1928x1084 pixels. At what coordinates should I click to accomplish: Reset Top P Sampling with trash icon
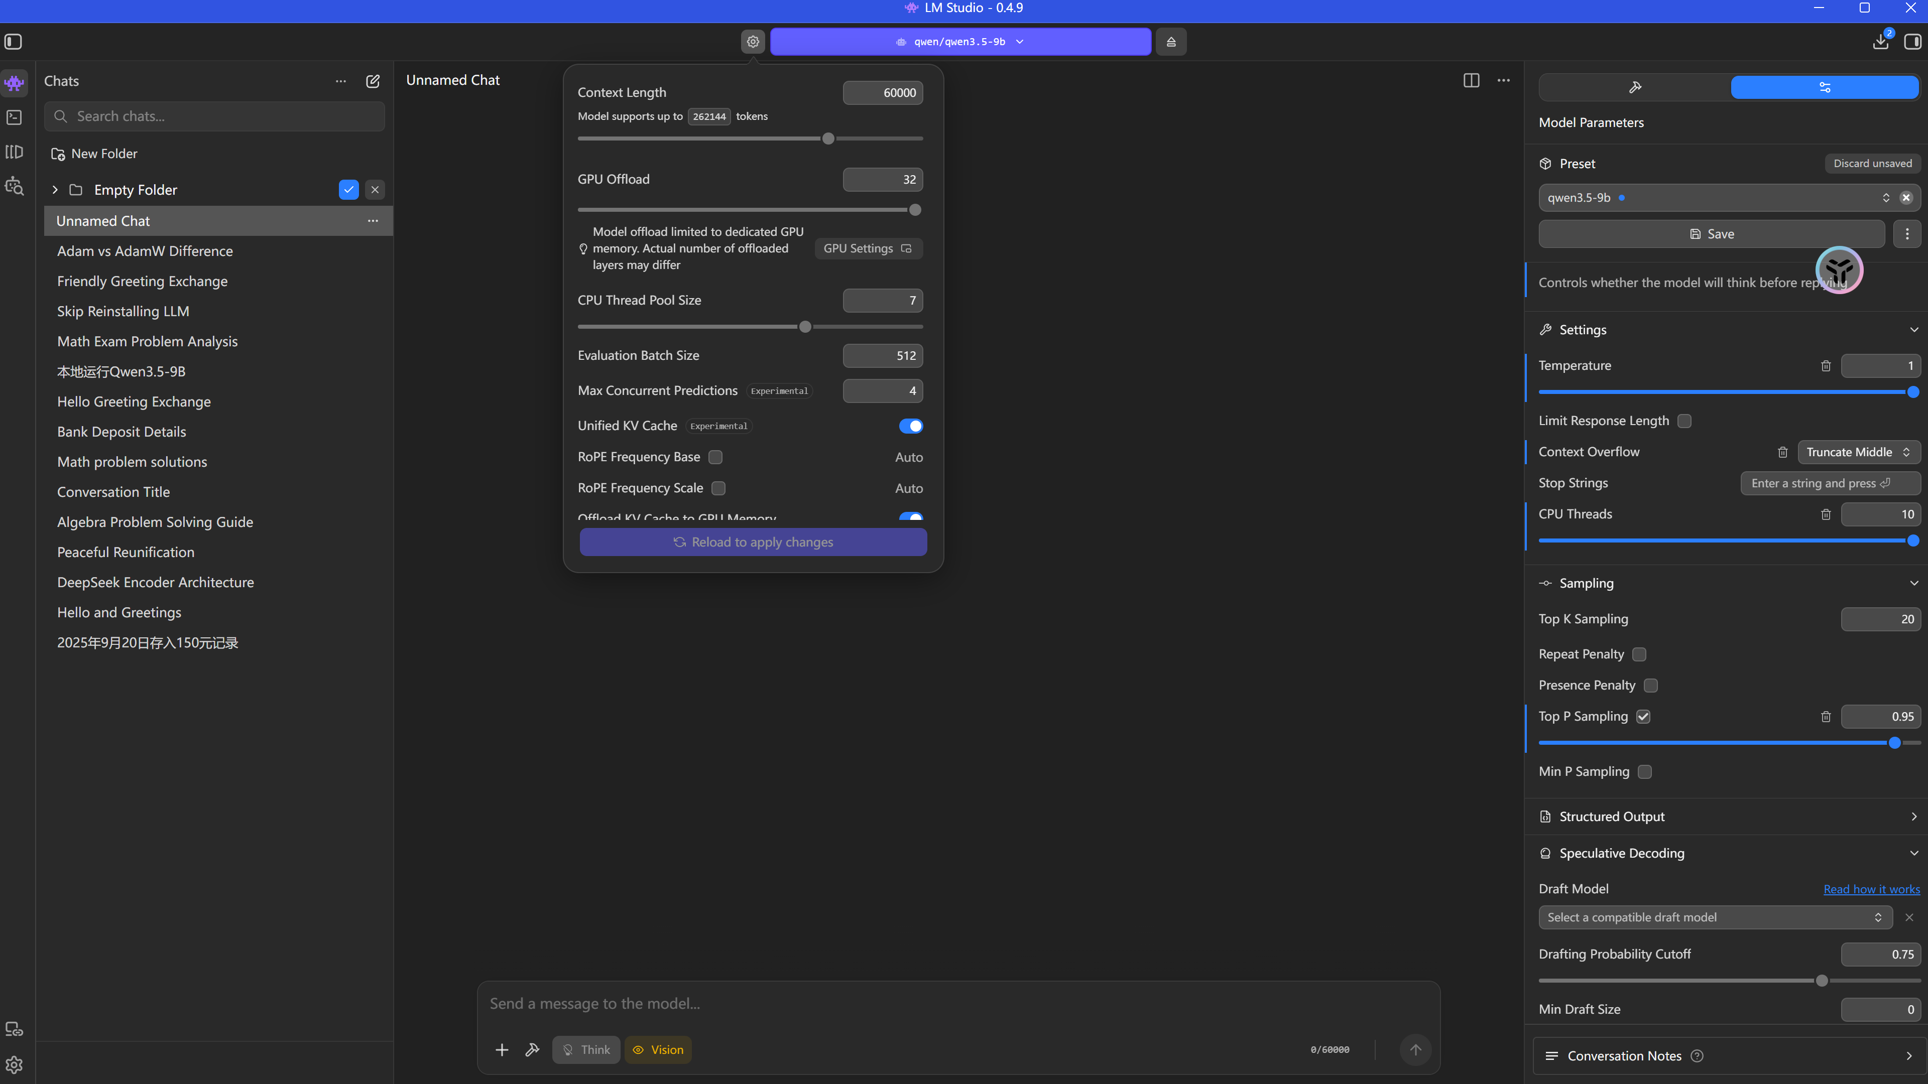click(1826, 717)
